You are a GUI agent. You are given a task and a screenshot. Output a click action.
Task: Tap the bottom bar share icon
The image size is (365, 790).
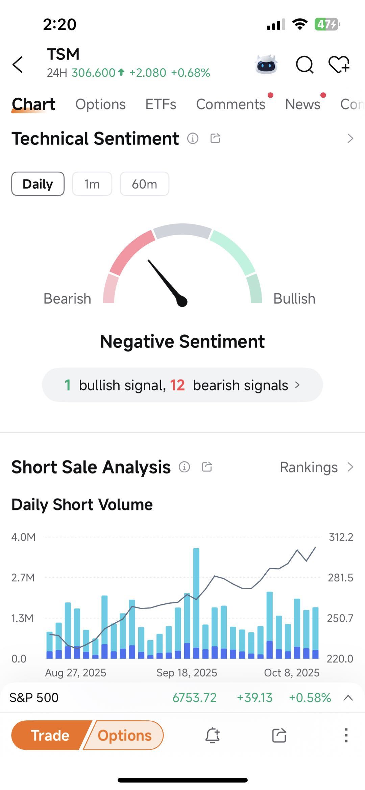pos(279,735)
